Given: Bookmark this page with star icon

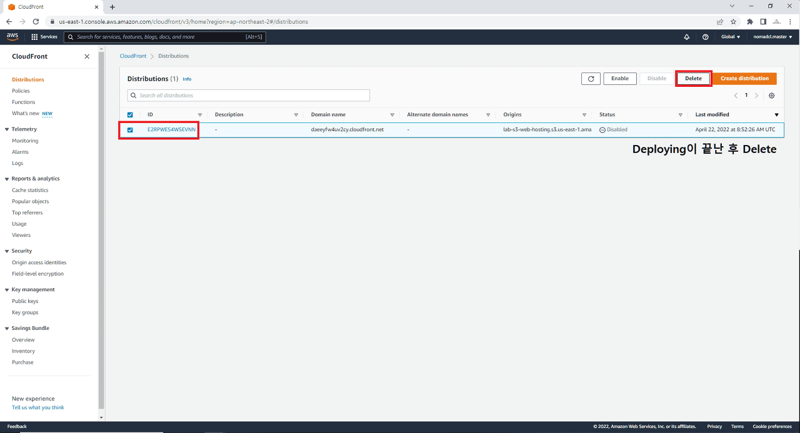Looking at the screenshot, I should pyautogui.click(x=733, y=21).
